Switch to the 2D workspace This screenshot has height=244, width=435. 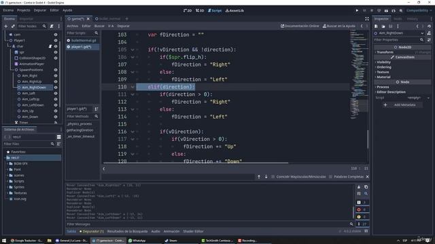pos(188,11)
